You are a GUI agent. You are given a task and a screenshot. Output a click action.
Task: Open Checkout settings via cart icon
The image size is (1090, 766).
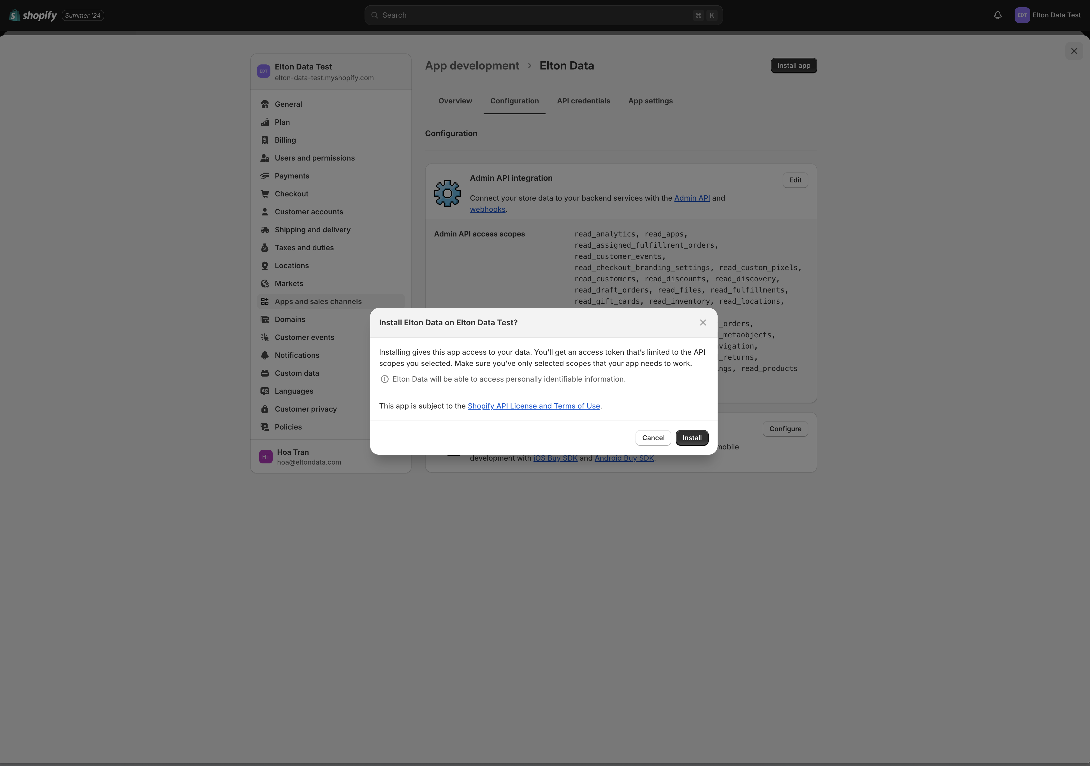pos(265,194)
